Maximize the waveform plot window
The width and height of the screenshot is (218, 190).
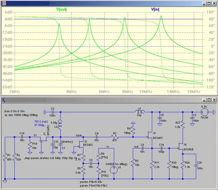pyautogui.click(x=209, y=3)
